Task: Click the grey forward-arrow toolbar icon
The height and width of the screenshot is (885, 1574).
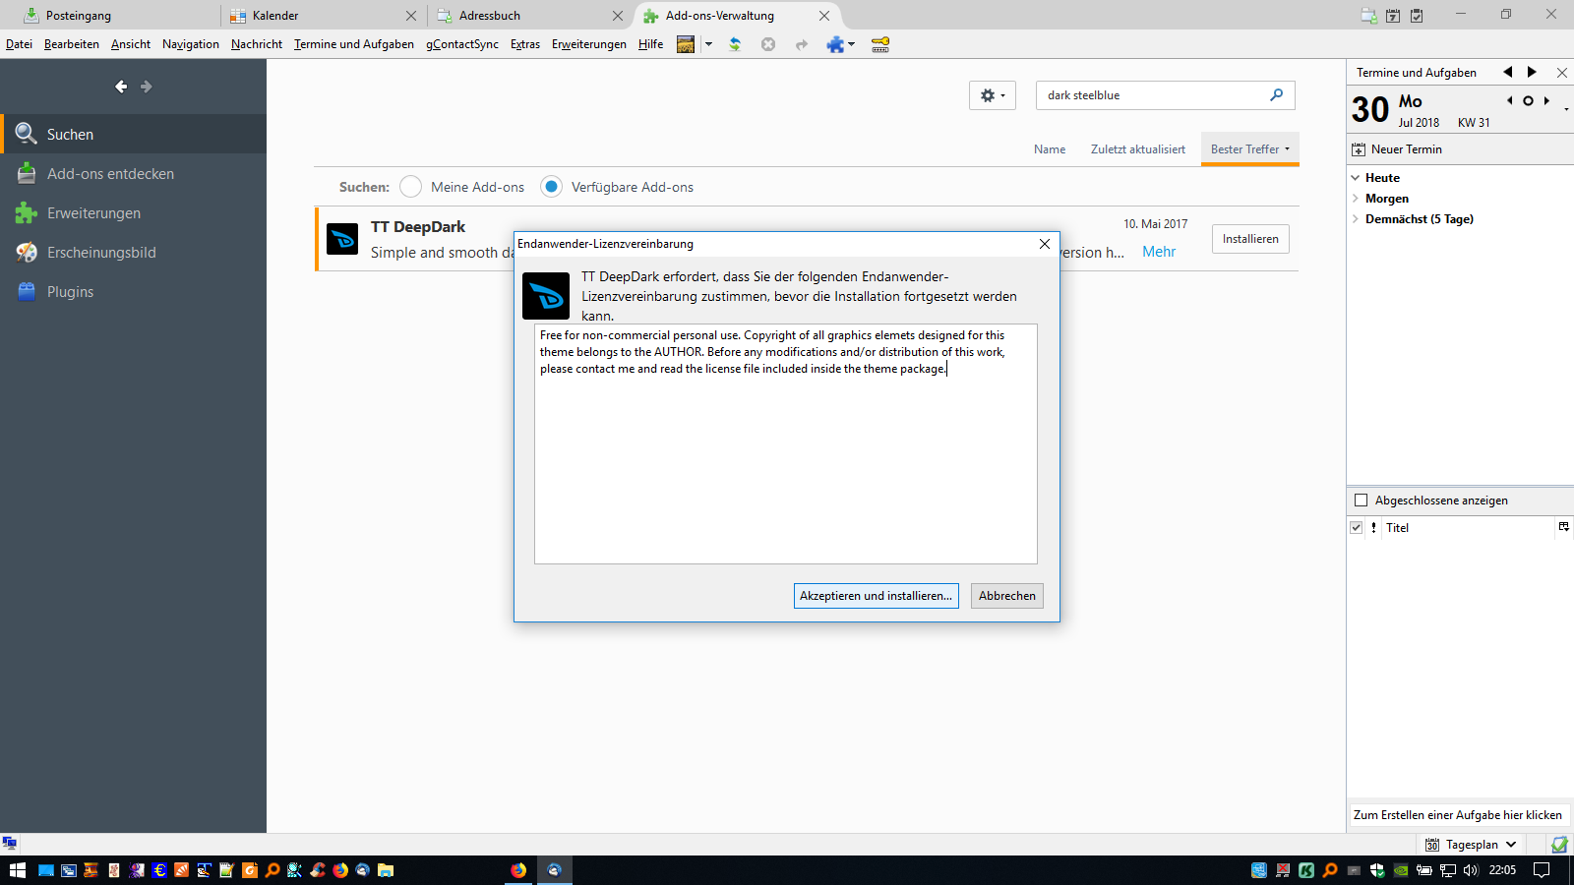Action: [802, 44]
